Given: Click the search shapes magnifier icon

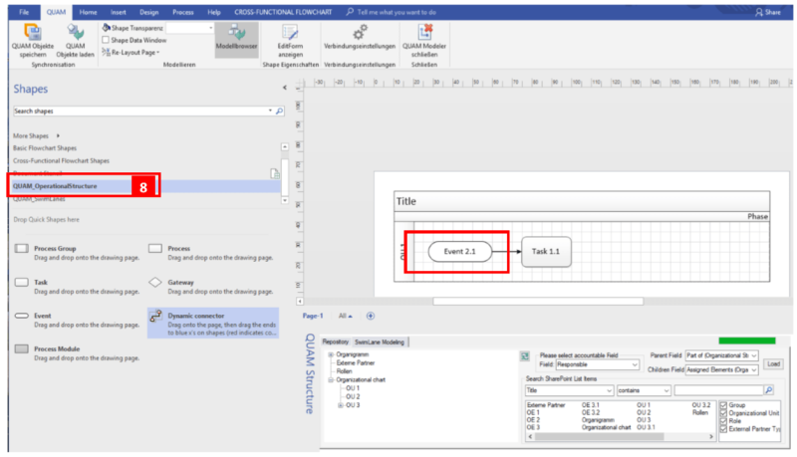Looking at the screenshot, I should click(x=279, y=111).
